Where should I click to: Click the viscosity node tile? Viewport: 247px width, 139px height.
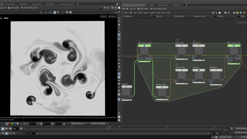pyautogui.click(x=199, y=75)
